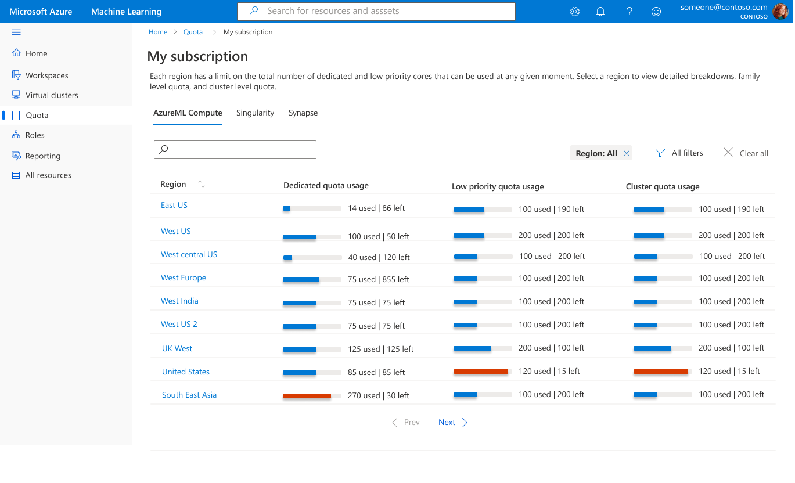Image resolution: width=795 pixels, height=483 pixels.
Task: Click the Virtual clusters sidebar icon
Action: click(16, 95)
